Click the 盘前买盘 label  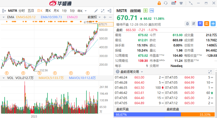(x=122, y=109)
